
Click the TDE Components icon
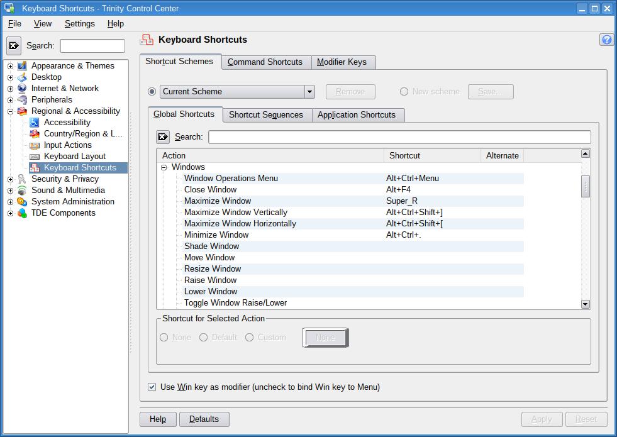coord(23,213)
